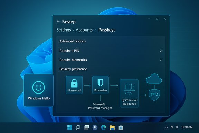Close the Passkeys settings window

pyautogui.click(x=165, y=19)
